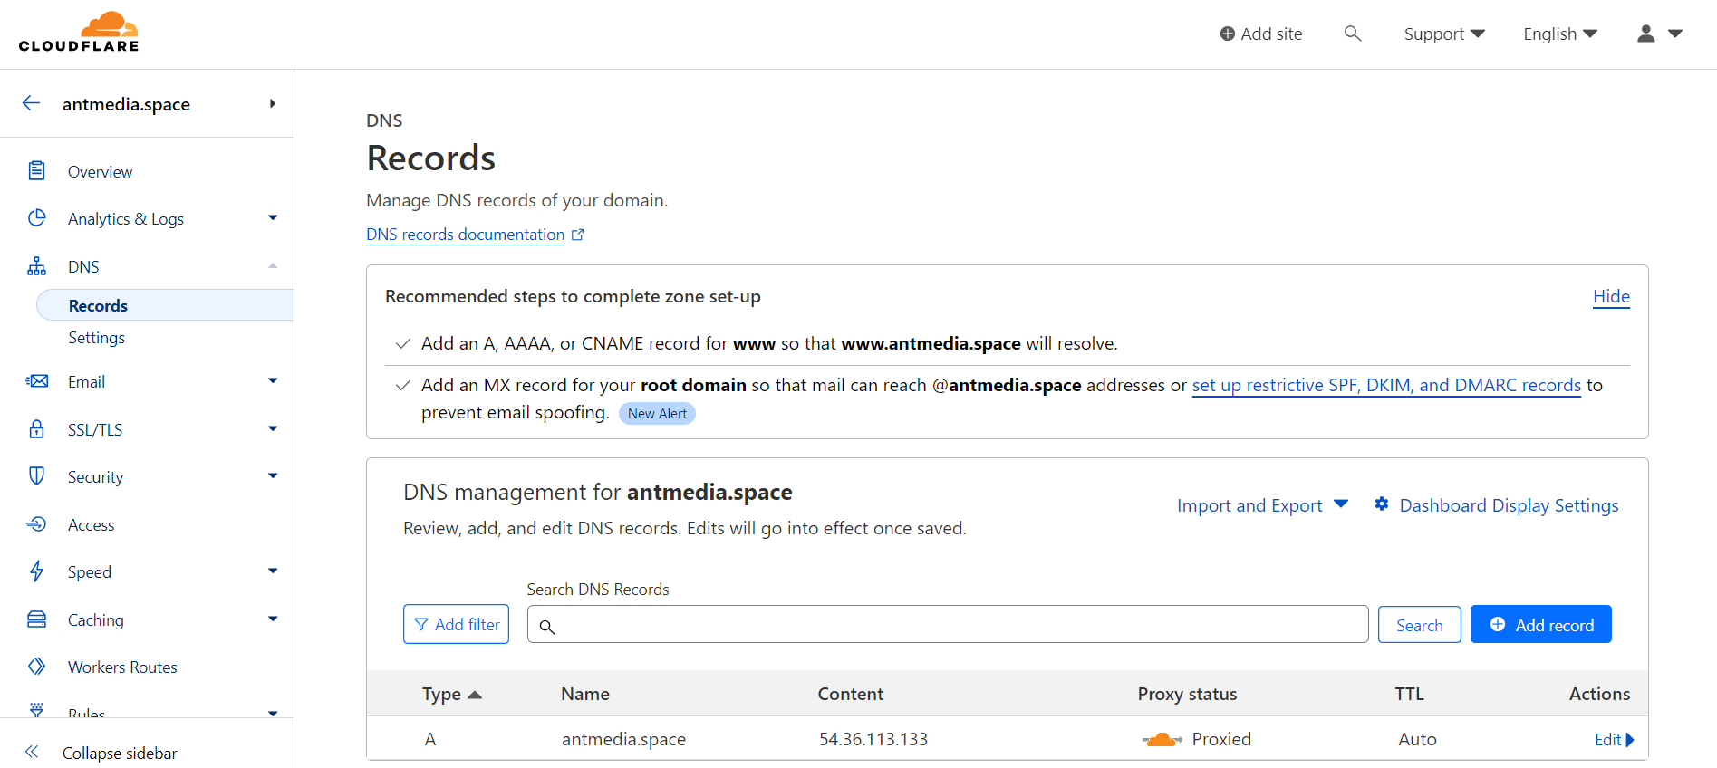This screenshot has width=1717, height=768.
Task: Click the Overview clipboard icon
Action: [36, 170]
